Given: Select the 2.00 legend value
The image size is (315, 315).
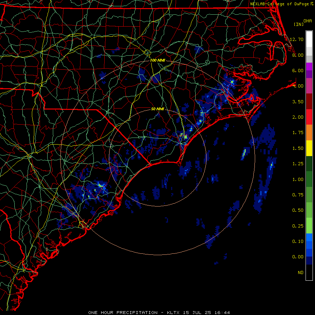Looking at the screenshot, I should point(298,117).
